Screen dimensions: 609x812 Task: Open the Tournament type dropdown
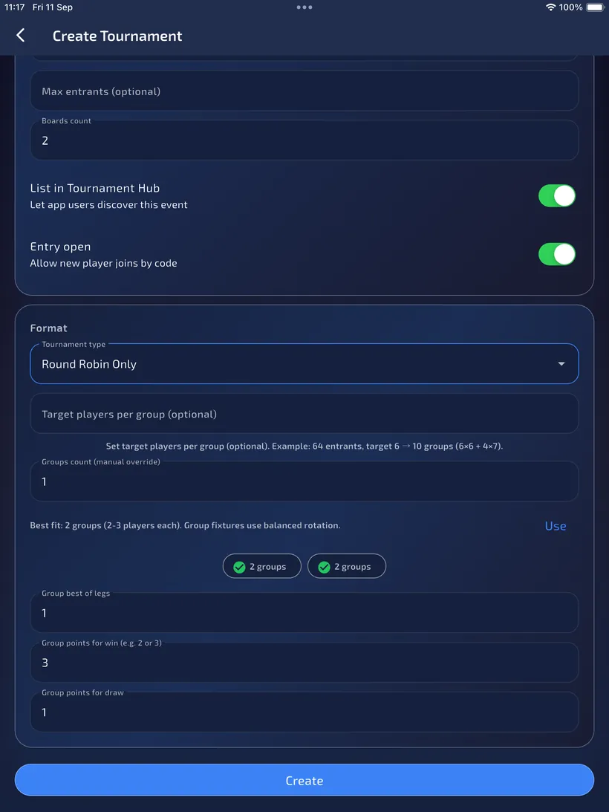pos(304,363)
